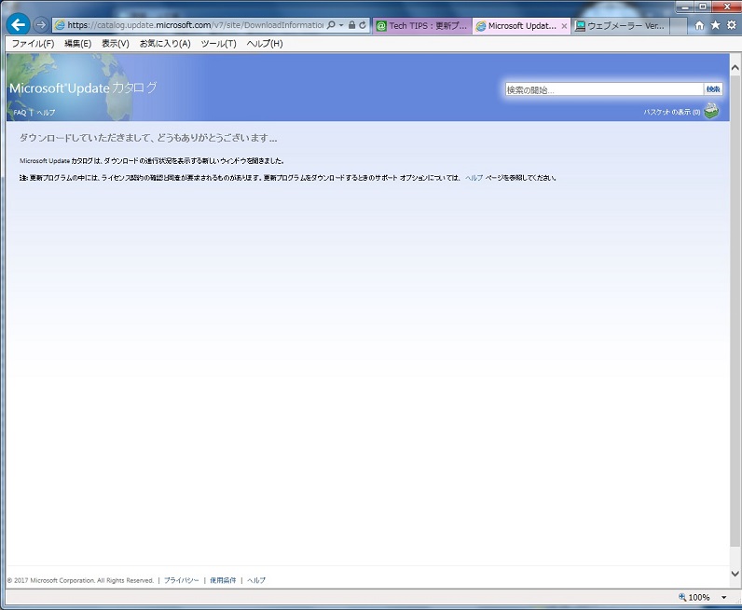
Task: Switch to the Tech TIPS tab
Action: [422, 26]
